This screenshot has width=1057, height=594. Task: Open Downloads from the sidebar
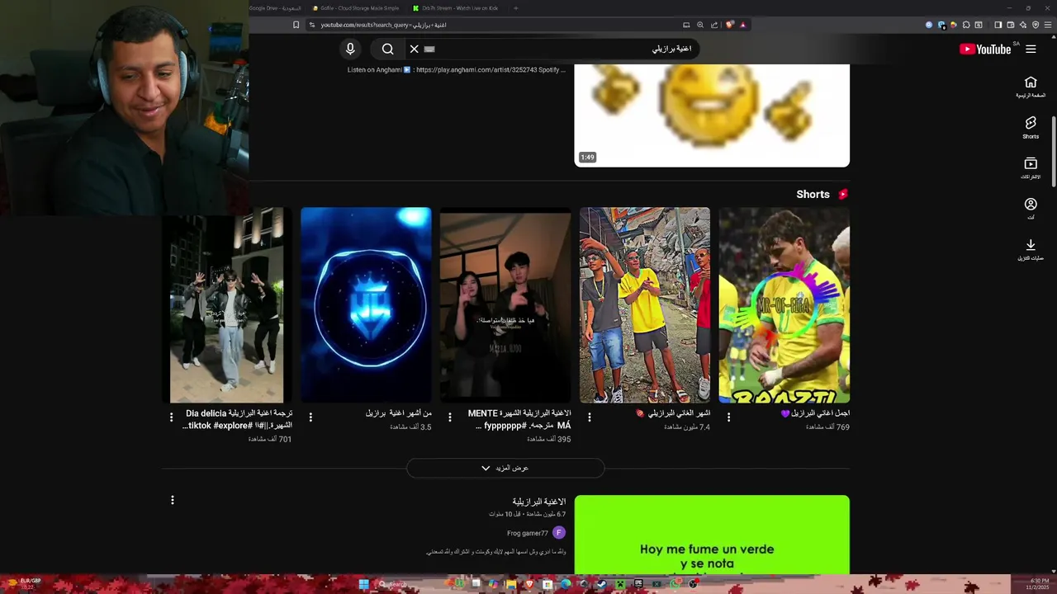[x=1031, y=249]
